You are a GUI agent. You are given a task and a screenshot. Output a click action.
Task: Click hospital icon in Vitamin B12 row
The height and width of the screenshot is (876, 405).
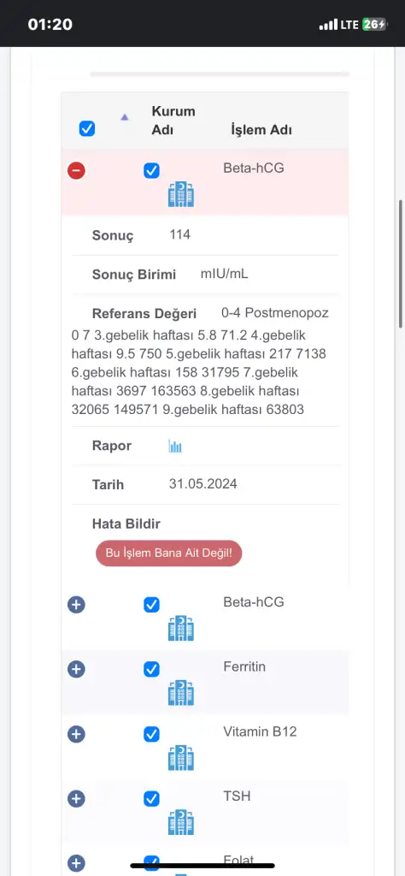click(181, 758)
